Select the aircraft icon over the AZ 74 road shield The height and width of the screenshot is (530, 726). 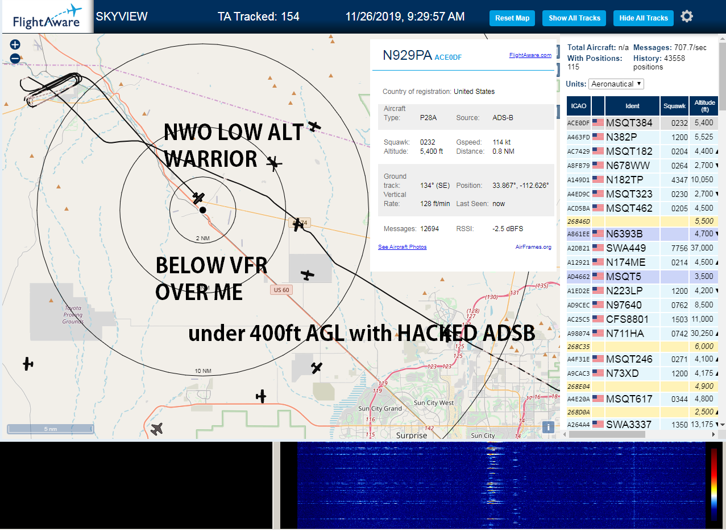click(x=298, y=224)
